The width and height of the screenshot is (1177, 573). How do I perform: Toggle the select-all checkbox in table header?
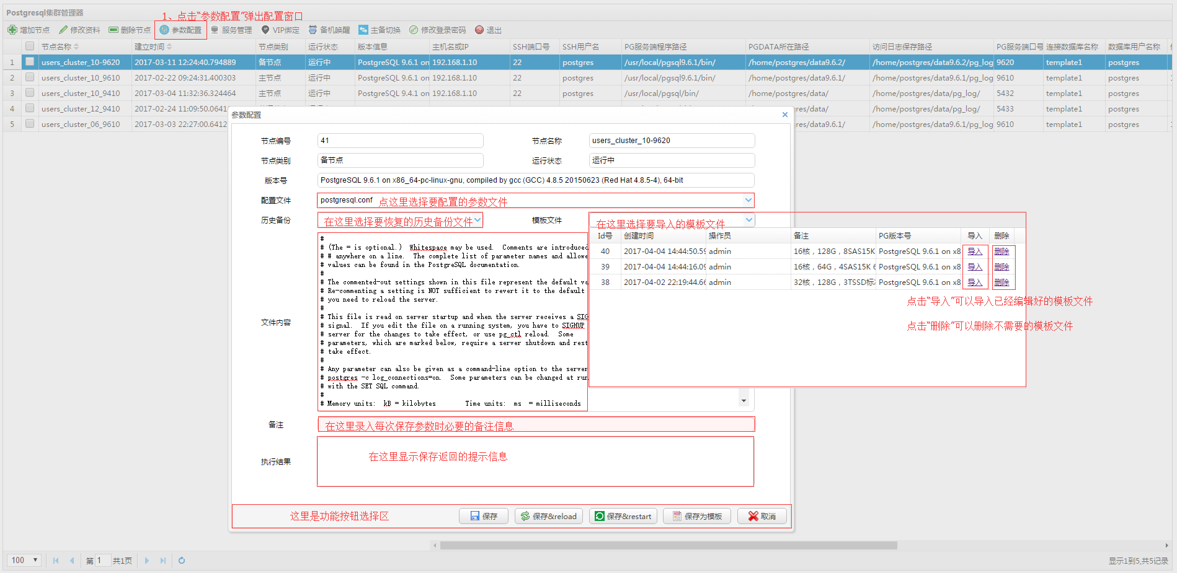(x=30, y=46)
